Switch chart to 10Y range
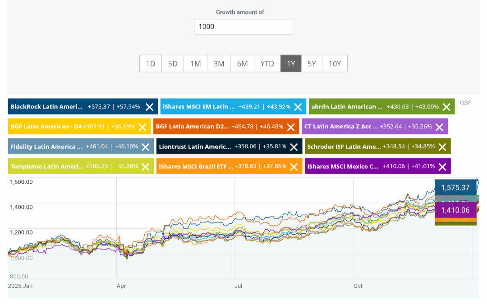The height and width of the screenshot is (304, 487). coord(335,64)
